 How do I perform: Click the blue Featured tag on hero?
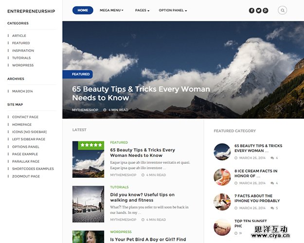point(77,74)
